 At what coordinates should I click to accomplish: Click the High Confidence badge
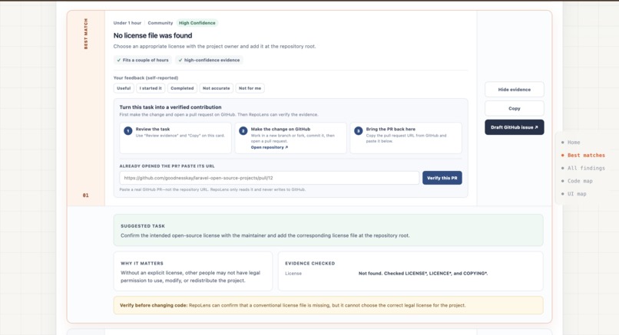coord(197,23)
